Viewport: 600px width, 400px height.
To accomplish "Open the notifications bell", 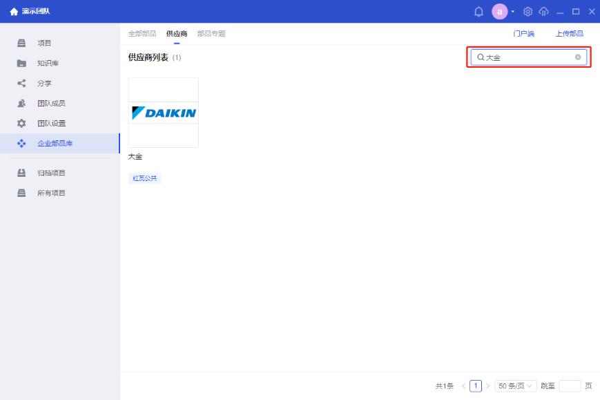I will click(x=478, y=12).
